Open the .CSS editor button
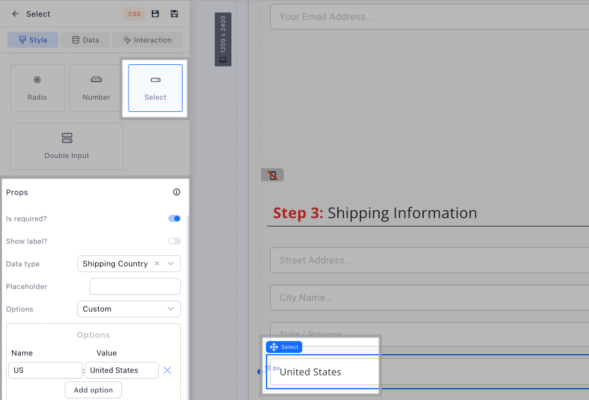 point(133,14)
